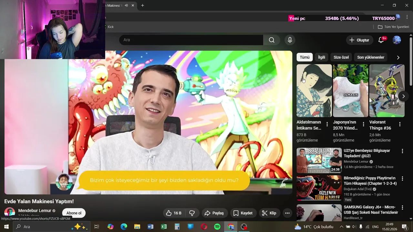Select the Tümü filter chip
This screenshot has height=232, width=413.
[x=305, y=57]
